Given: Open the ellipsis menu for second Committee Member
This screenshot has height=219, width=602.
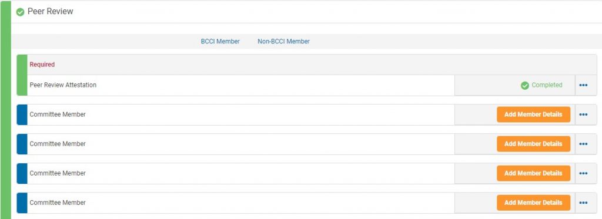Looking at the screenshot, I should click(x=583, y=144).
